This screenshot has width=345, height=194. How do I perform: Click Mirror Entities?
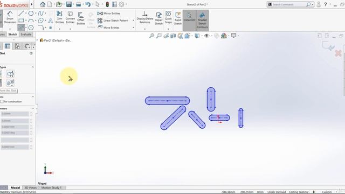coord(109,13)
